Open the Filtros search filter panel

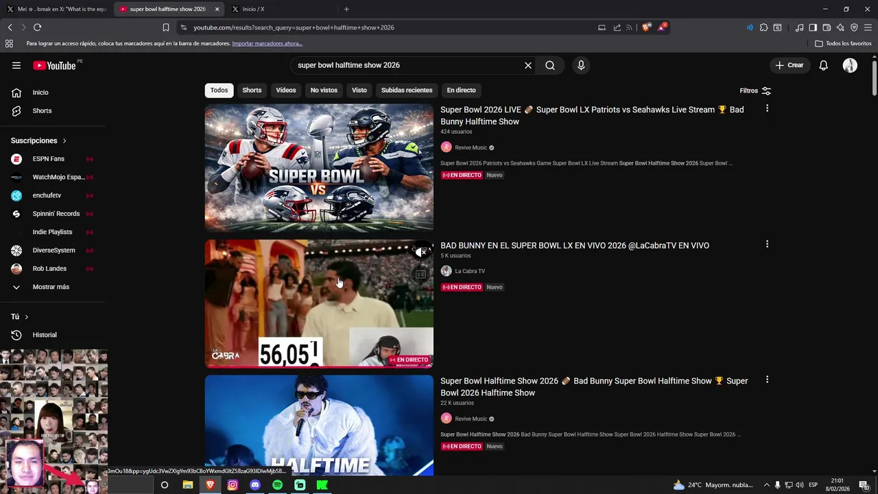tap(755, 91)
